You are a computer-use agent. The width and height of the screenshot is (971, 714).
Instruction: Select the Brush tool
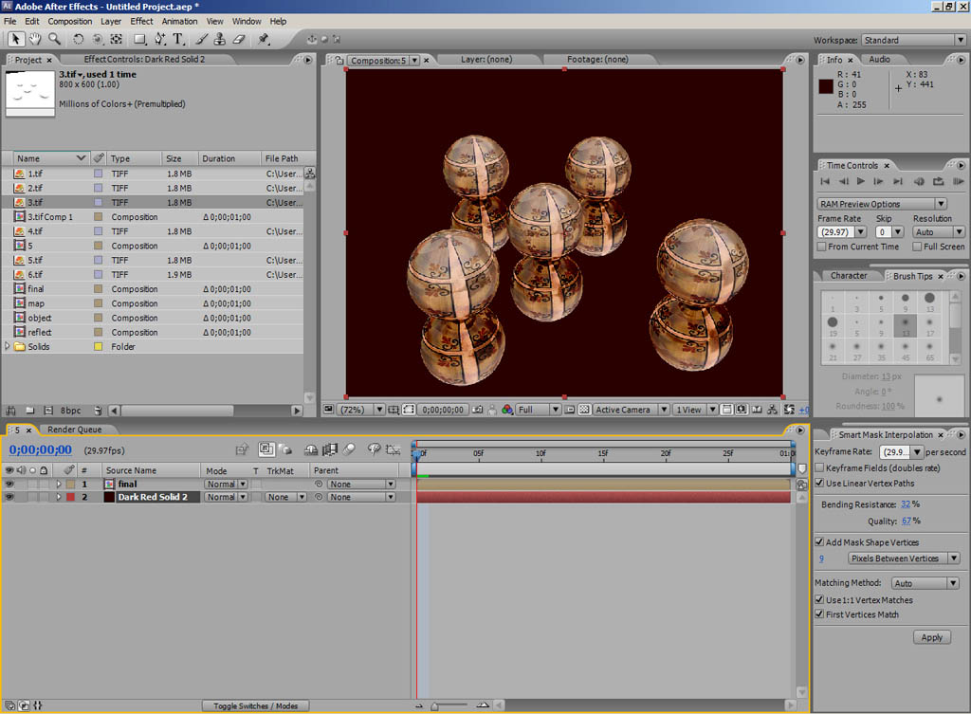point(201,39)
